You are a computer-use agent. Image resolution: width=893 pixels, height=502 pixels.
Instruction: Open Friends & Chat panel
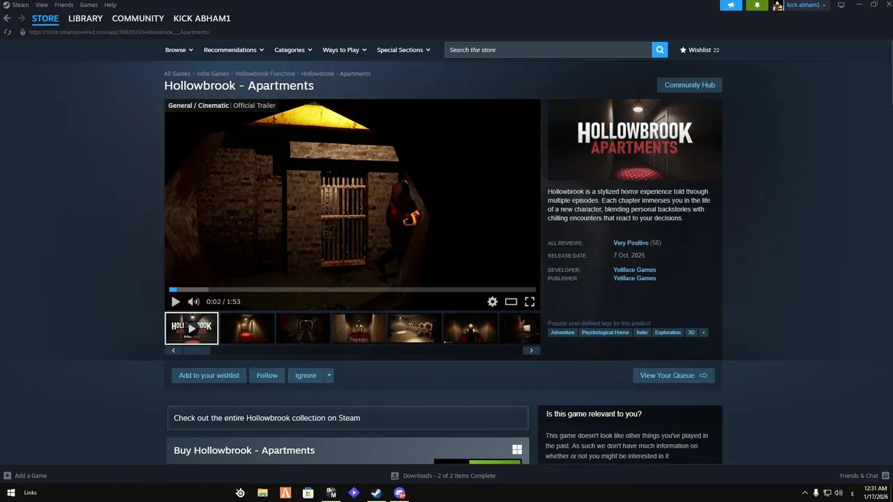point(863,476)
